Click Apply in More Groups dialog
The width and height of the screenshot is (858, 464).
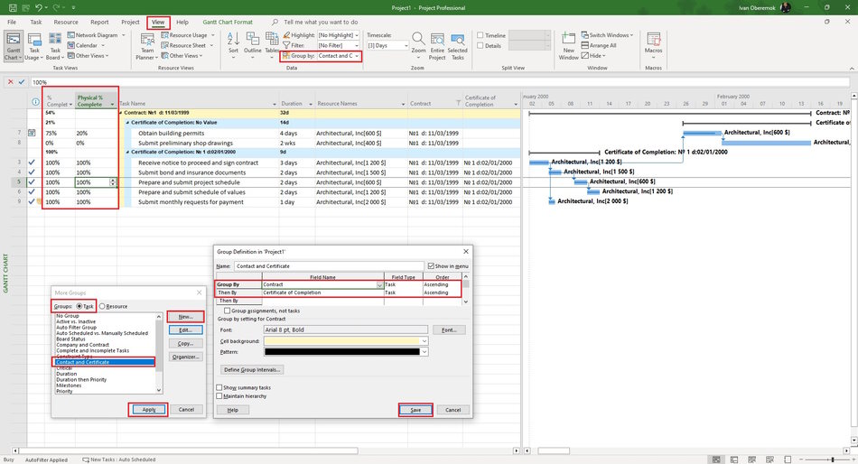pos(148,409)
